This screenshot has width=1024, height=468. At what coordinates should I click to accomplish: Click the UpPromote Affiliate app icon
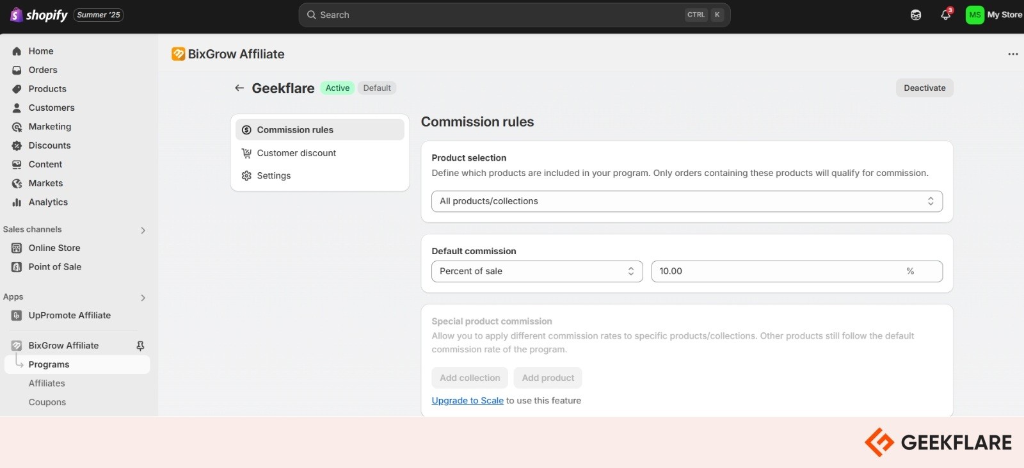[17, 316]
